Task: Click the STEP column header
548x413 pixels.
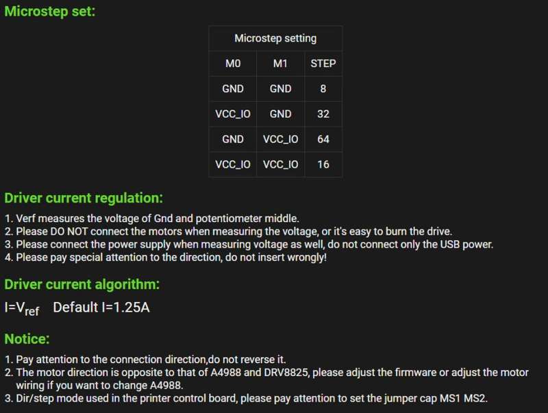Action: point(323,64)
